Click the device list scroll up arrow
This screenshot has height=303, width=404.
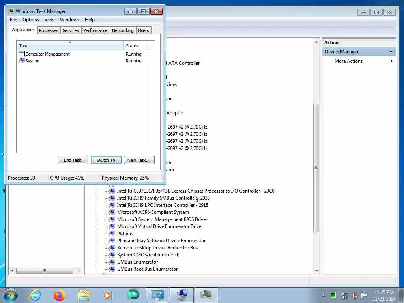point(316,42)
